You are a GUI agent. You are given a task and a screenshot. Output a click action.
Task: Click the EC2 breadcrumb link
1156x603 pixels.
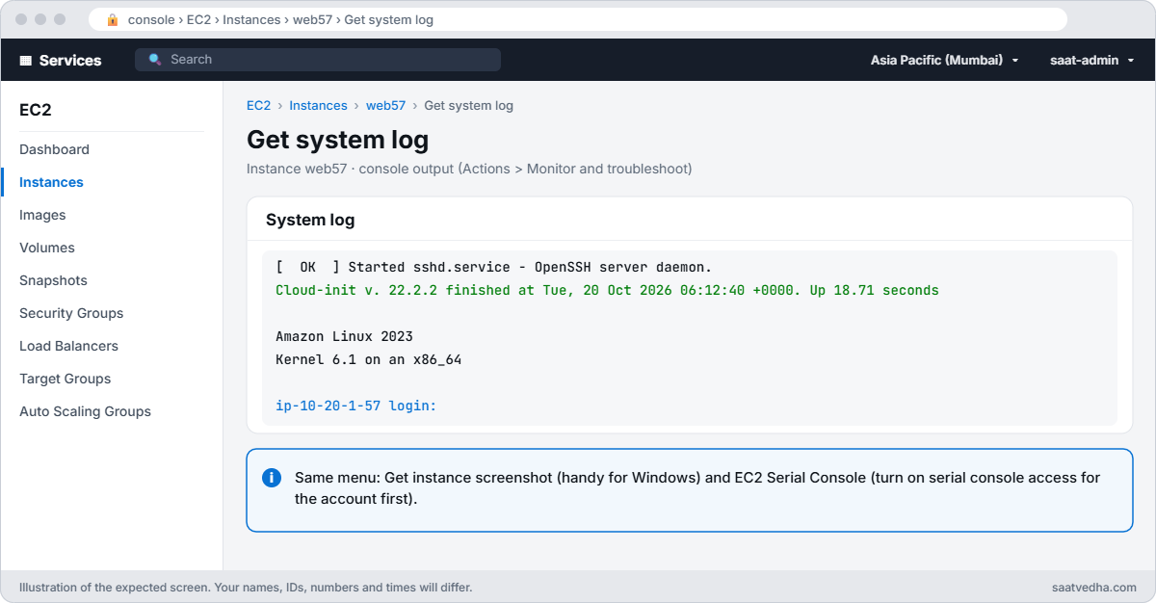[258, 106]
